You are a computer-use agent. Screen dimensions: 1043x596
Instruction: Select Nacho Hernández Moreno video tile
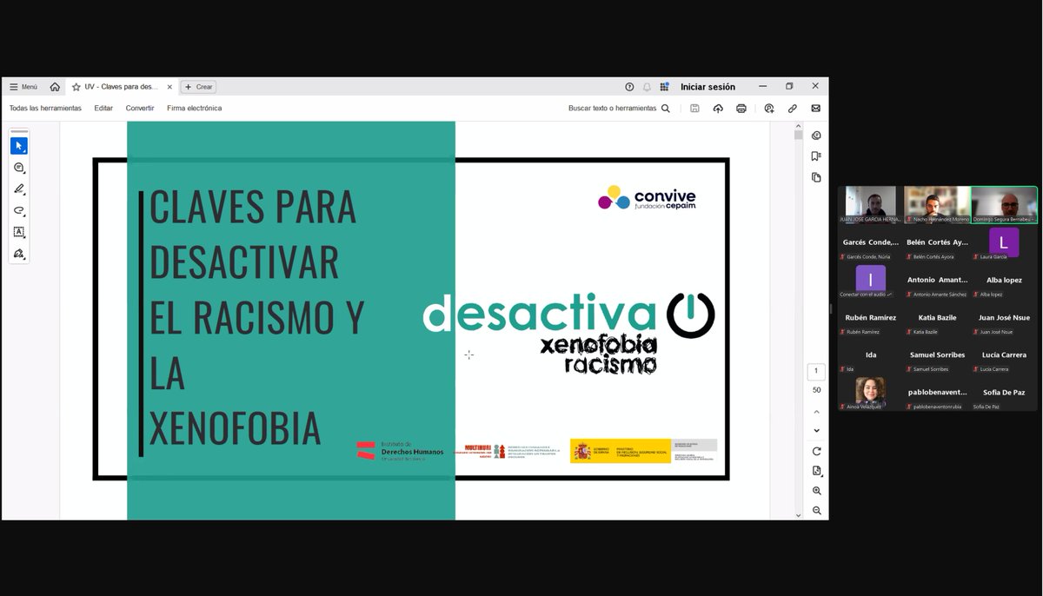point(937,205)
